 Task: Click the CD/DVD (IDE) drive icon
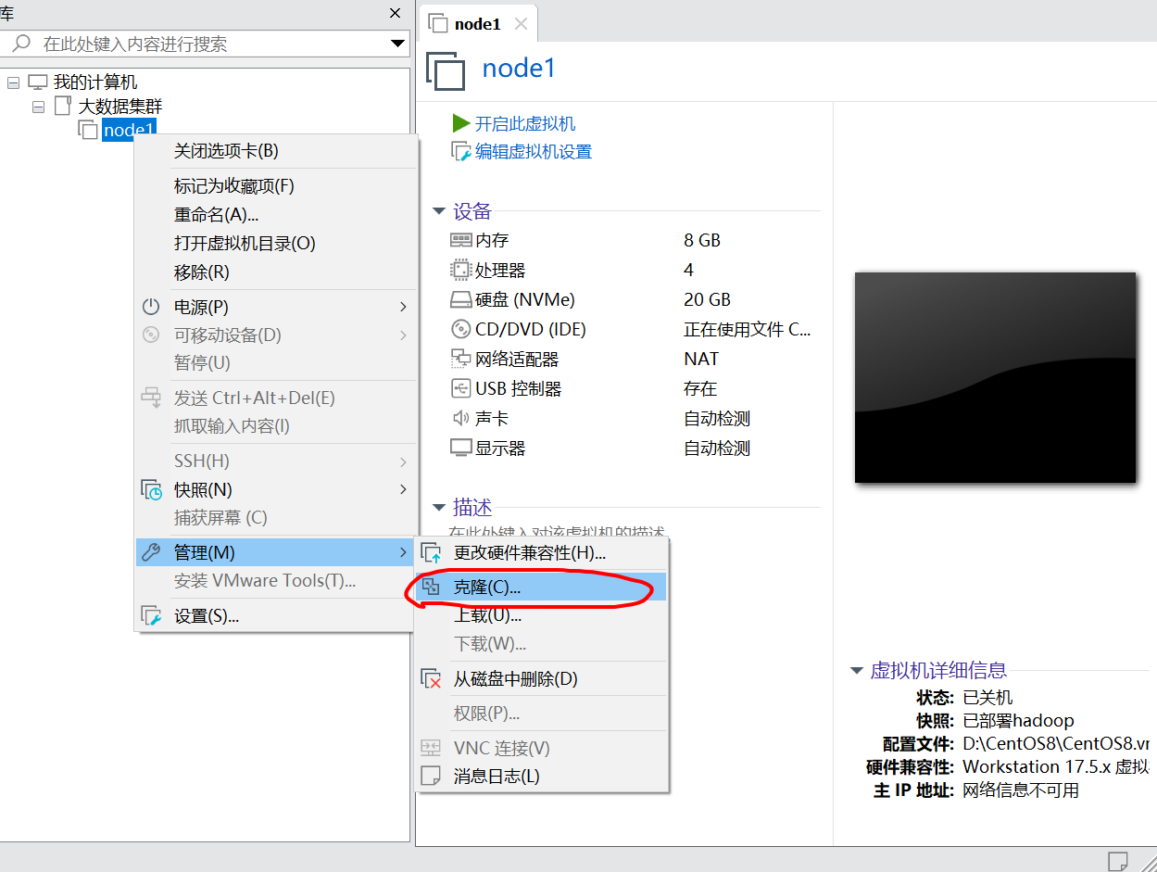pos(461,328)
